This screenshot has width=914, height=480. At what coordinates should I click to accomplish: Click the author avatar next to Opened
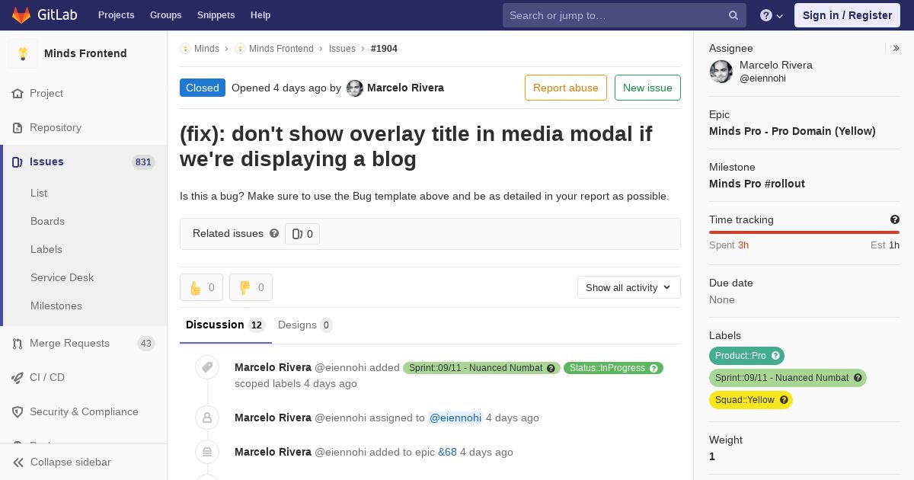coord(355,88)
